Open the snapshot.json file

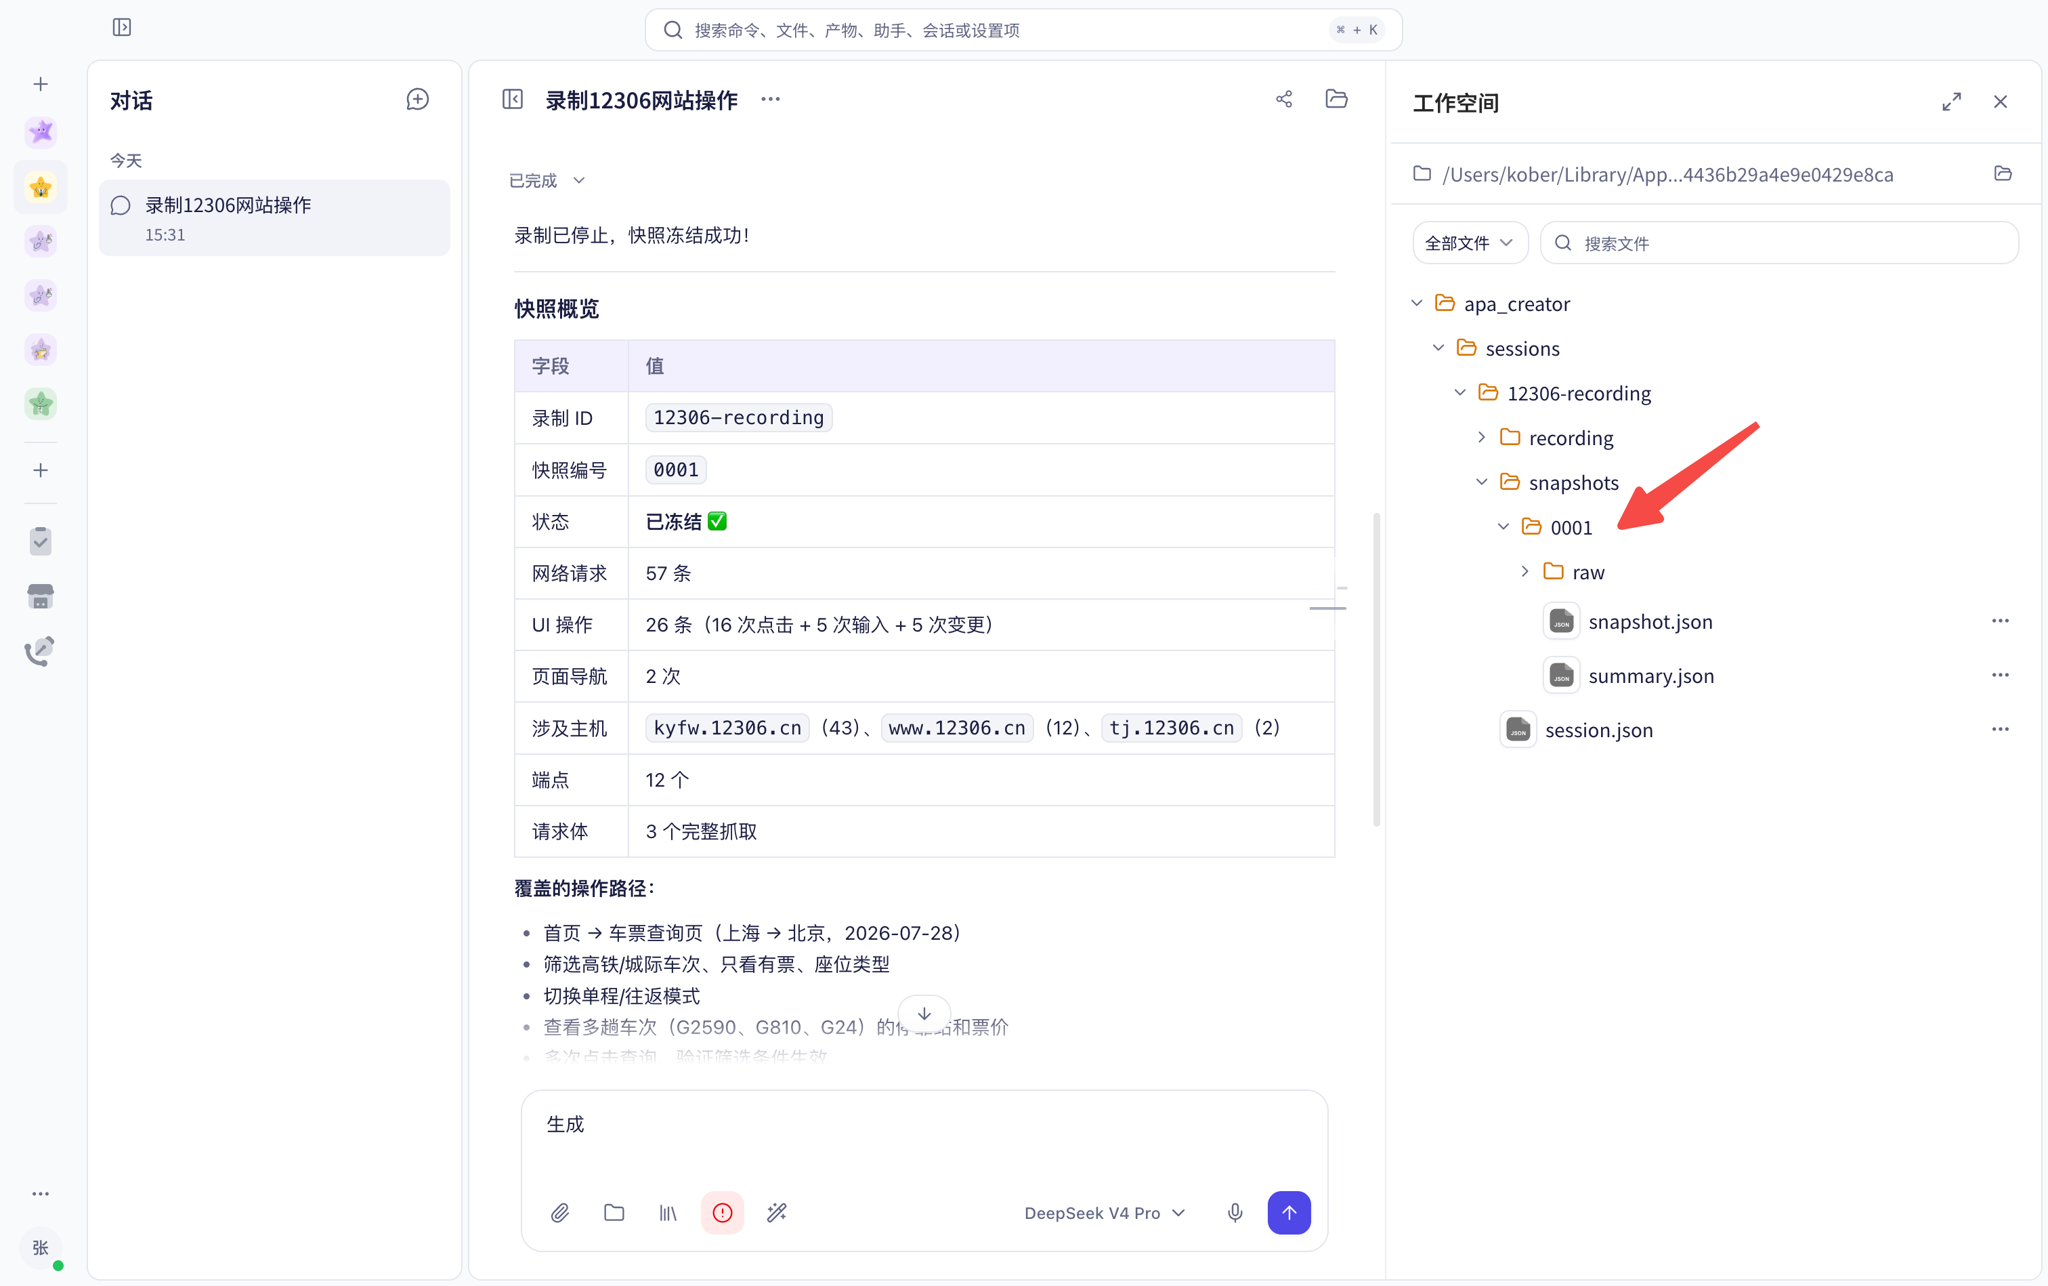pos(1650,622)
